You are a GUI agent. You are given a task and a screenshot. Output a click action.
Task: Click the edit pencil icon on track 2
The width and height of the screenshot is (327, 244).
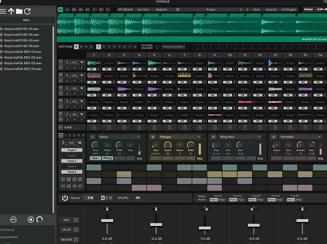(x=68, y=81)
